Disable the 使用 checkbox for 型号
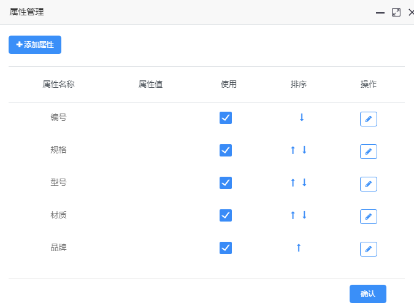414x305 pixels. [226, 183]
